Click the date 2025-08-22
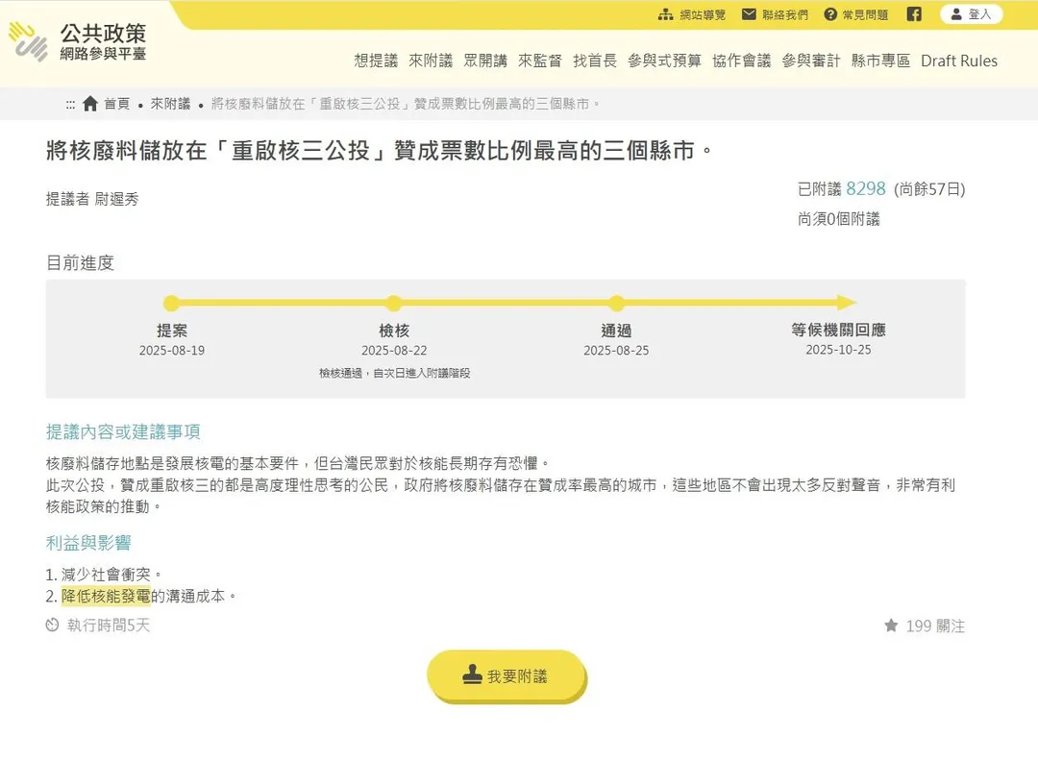1038x761 pixels. [394, 350]
